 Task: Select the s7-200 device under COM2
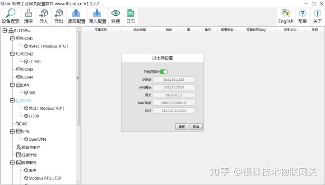click(x=32, y=62)
